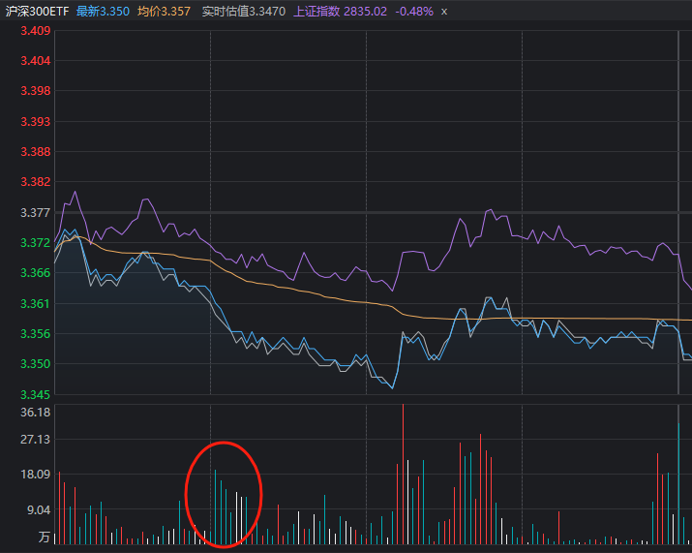The height and width of the screenshot is (553, 692).
Task: Click the tallest red volume bar
Action: [403, 474]
